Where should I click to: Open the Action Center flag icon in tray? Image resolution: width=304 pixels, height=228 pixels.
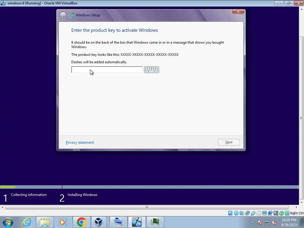tap(260, 222)
